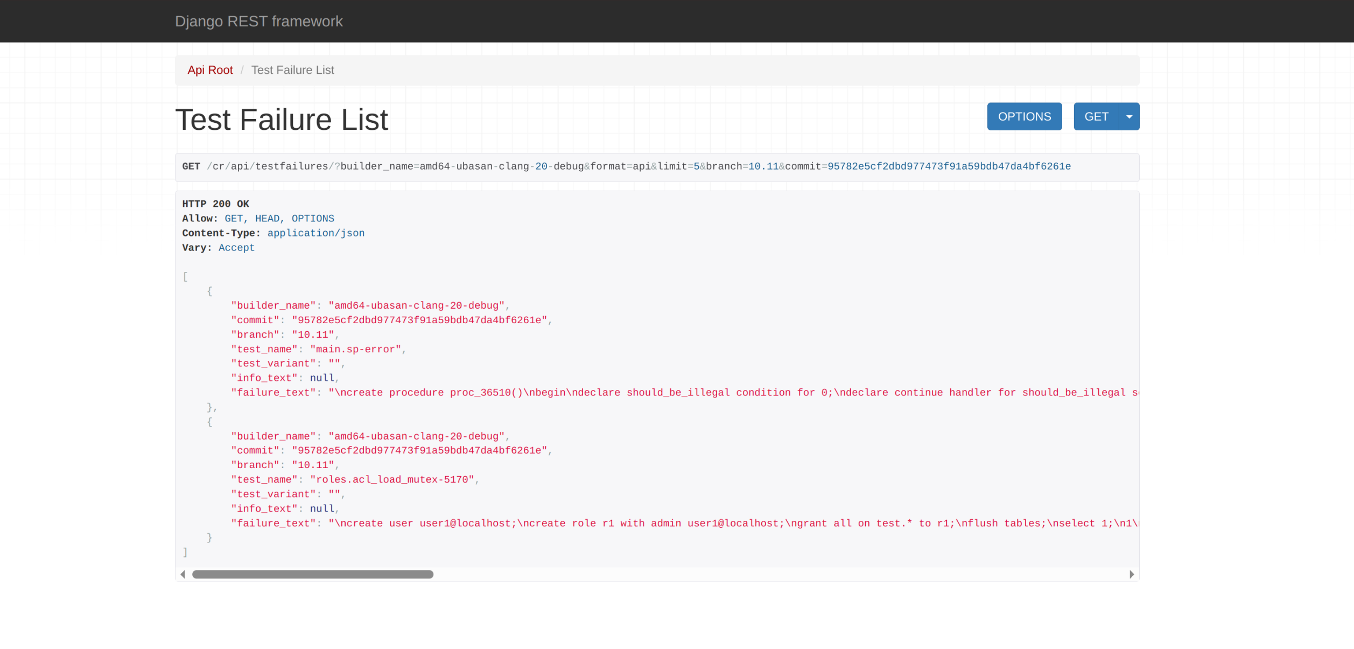The height and width of the screenshot is (649, 1354).
Task: Expand the GET format dropdown caret
Action: point(1129,116)
